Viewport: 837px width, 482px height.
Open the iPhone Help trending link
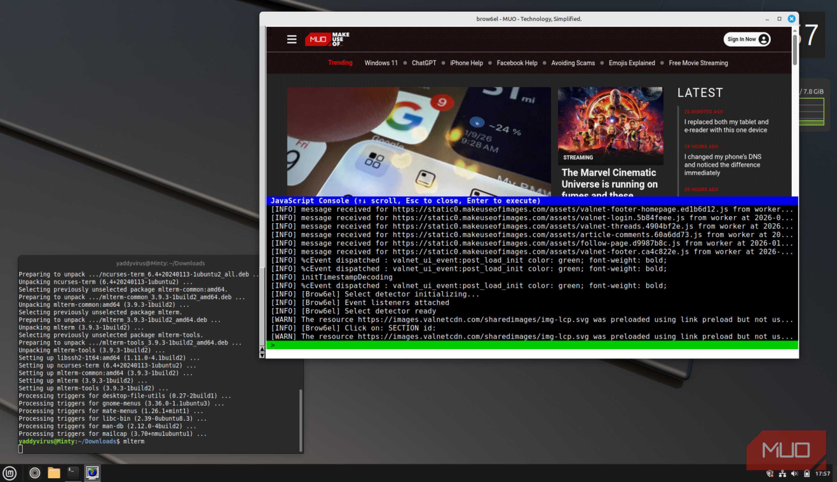pos(466,63)
